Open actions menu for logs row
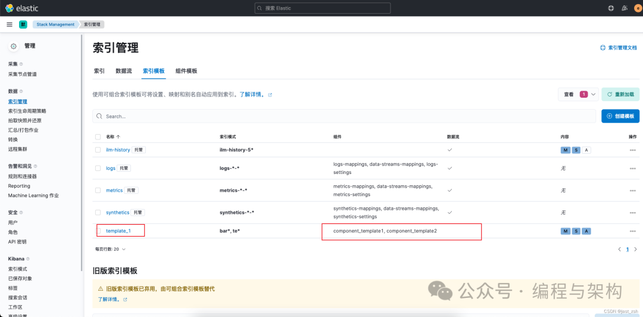 pyautogui.click(x=633, y=169)
